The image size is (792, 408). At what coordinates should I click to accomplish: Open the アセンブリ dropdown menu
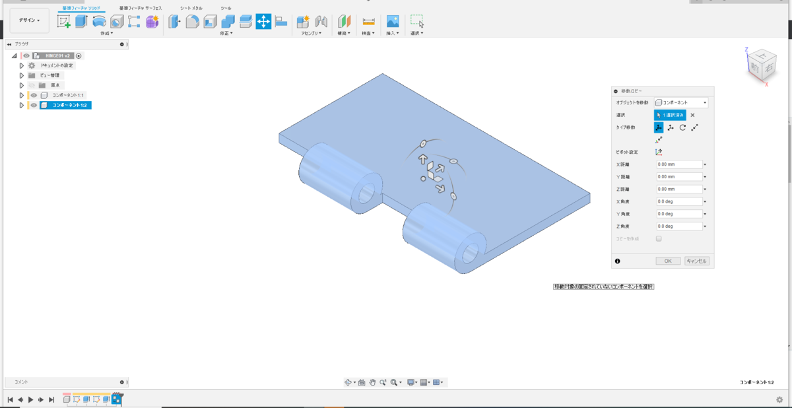point(312,33)
